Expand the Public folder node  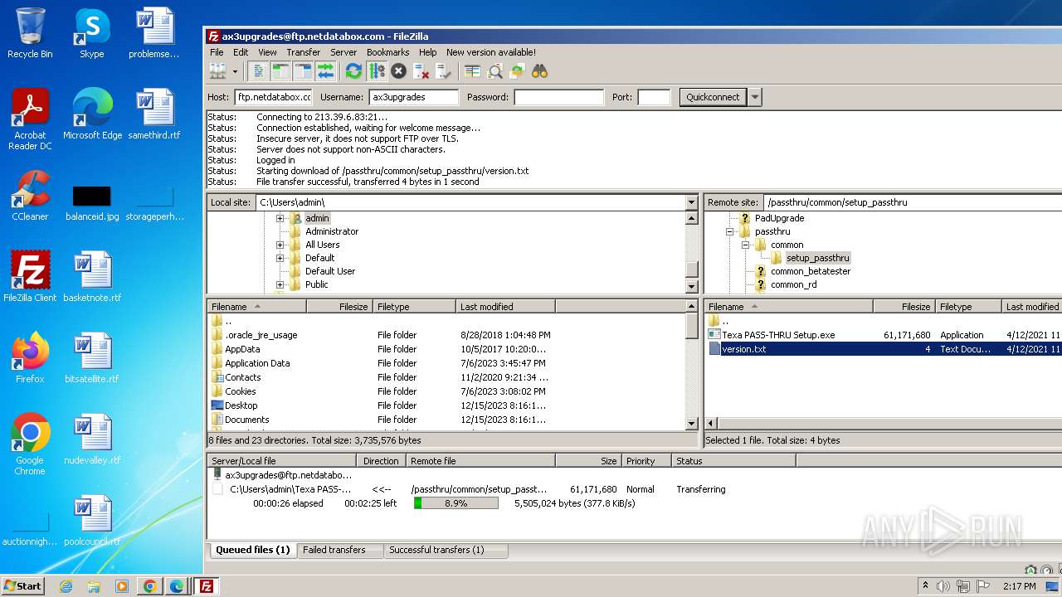click(x=280, y=284)
